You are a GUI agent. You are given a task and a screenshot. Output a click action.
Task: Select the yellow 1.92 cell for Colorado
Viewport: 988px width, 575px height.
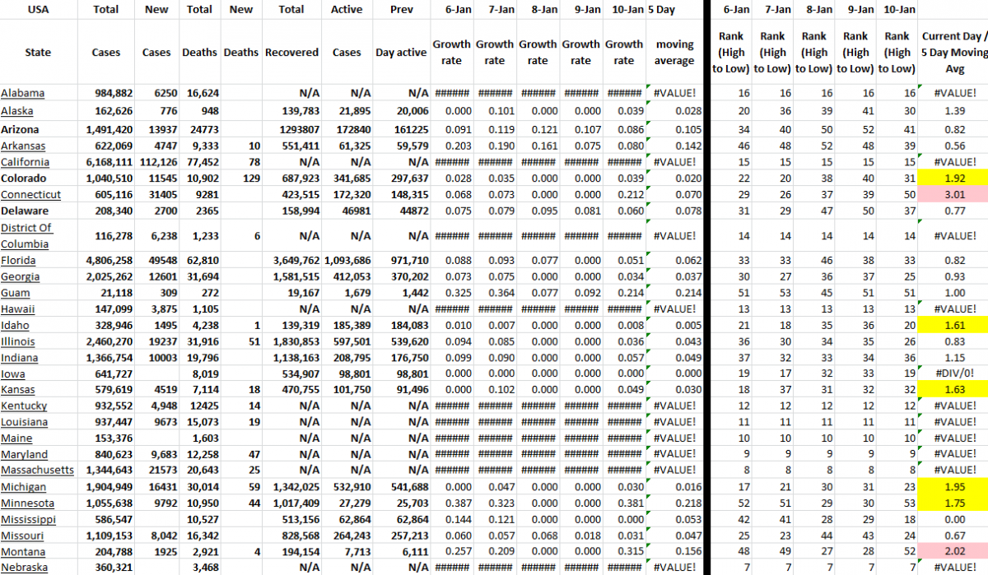tap(955, 179)
